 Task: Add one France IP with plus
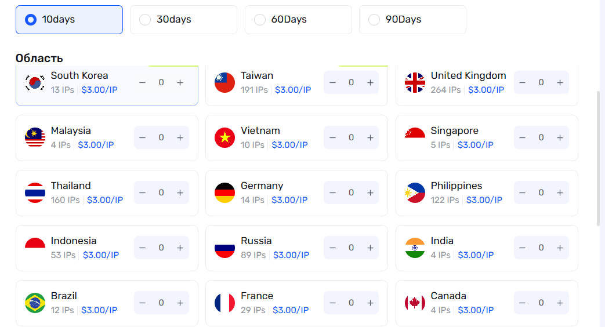370,303
